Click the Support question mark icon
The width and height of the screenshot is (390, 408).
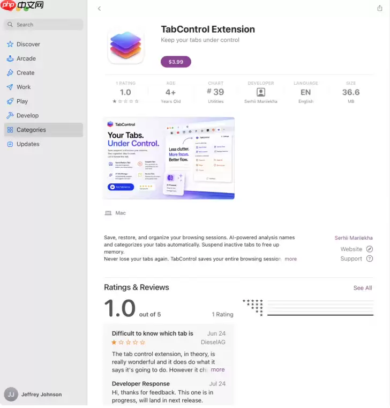point(370,258)
